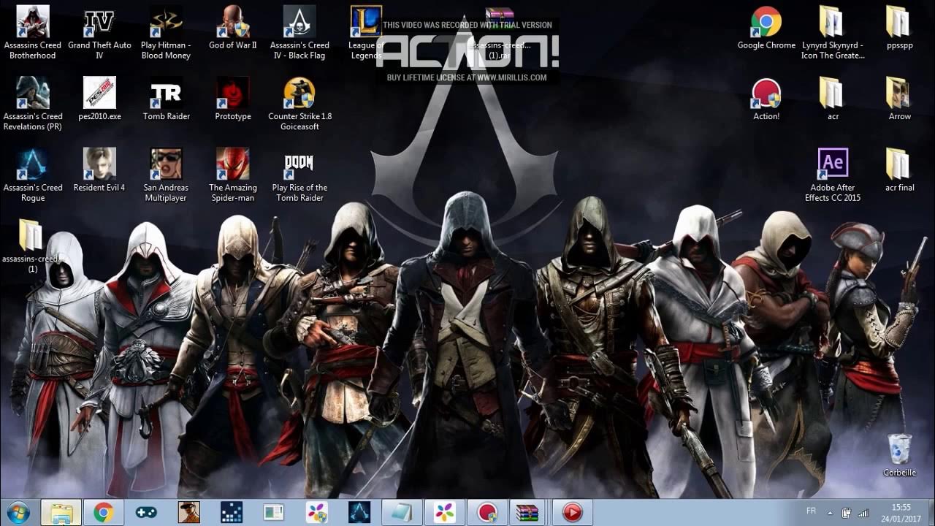The height and width of the screenshot is (526, 935).
Task: Select the assassins-creed (1).rar archive file
Action: tap(500, 32)
